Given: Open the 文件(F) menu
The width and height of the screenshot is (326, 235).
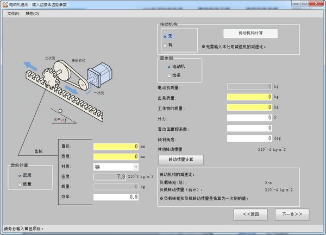Looking at the screenshot, I should (13, 14).
